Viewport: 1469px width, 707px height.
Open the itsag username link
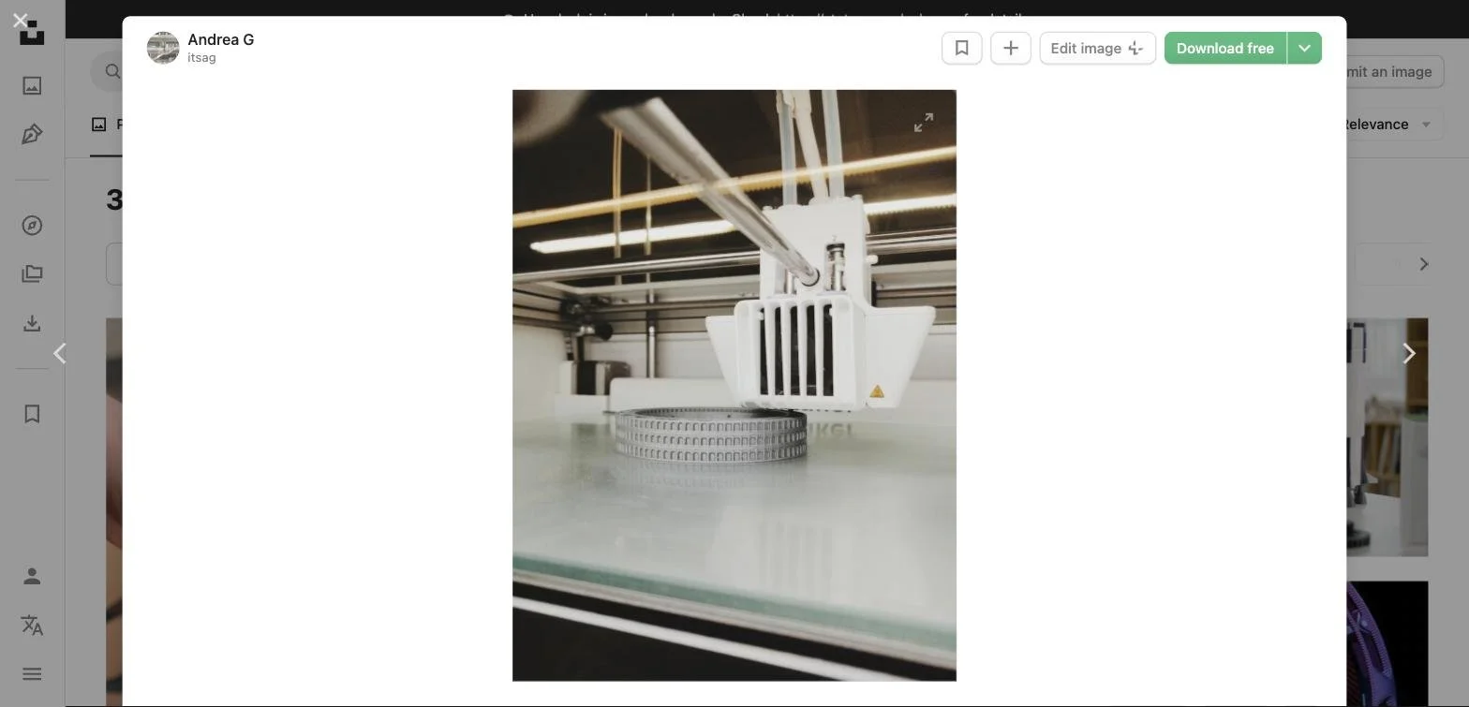pos(201,58)
